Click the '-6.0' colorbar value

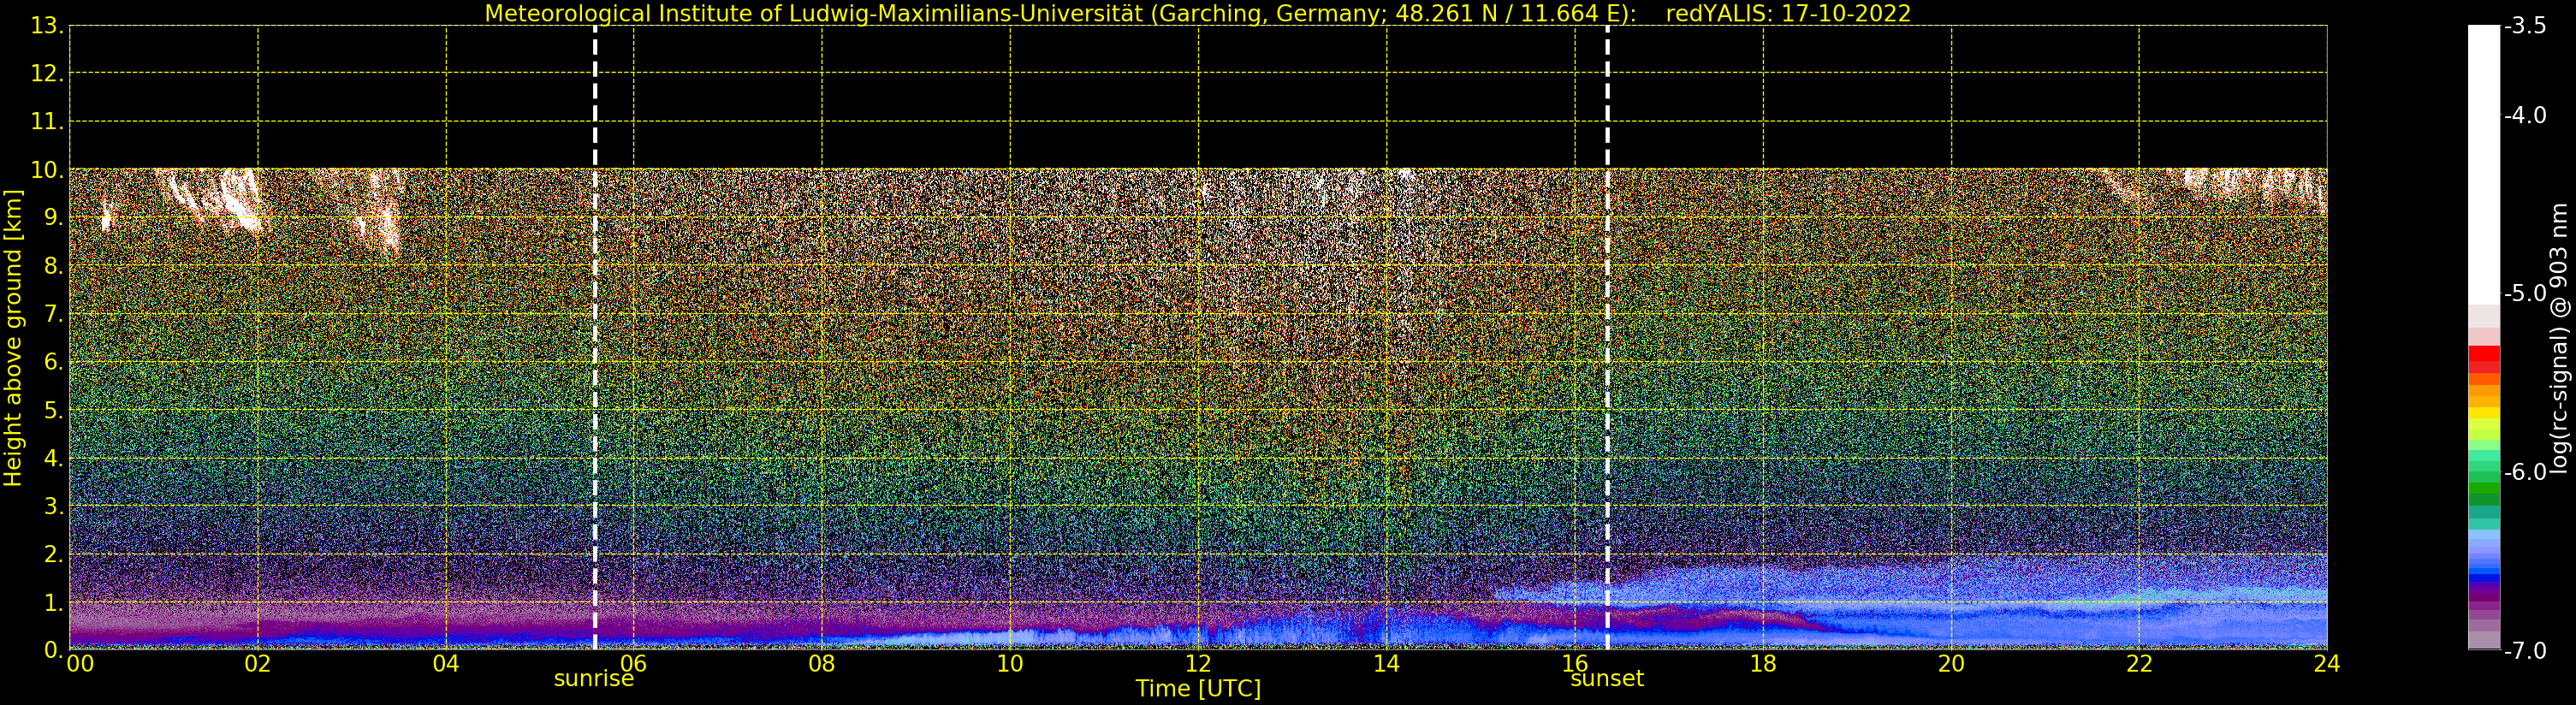click(x=2525, y=472)
